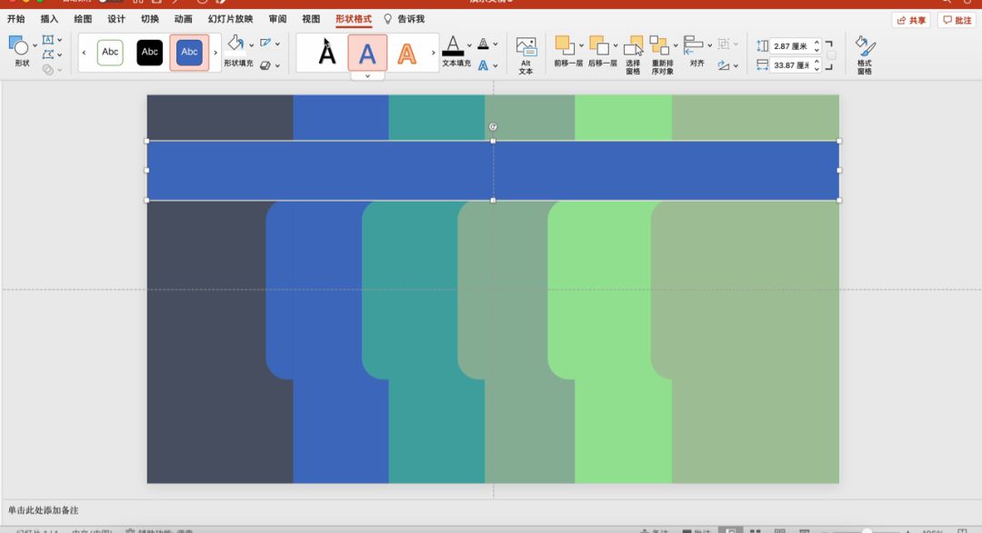Select the wide blue rectangle on the slide
Image resolution: width=982 pixels, height=533 pixels.
click(493, 170)
